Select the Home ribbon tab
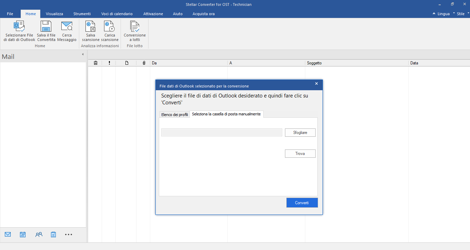The height and width of the screenshot is (250, 470). click(x=31, y=14)
